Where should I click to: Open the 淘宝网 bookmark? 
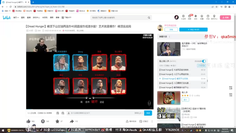(x=27, y=11)
